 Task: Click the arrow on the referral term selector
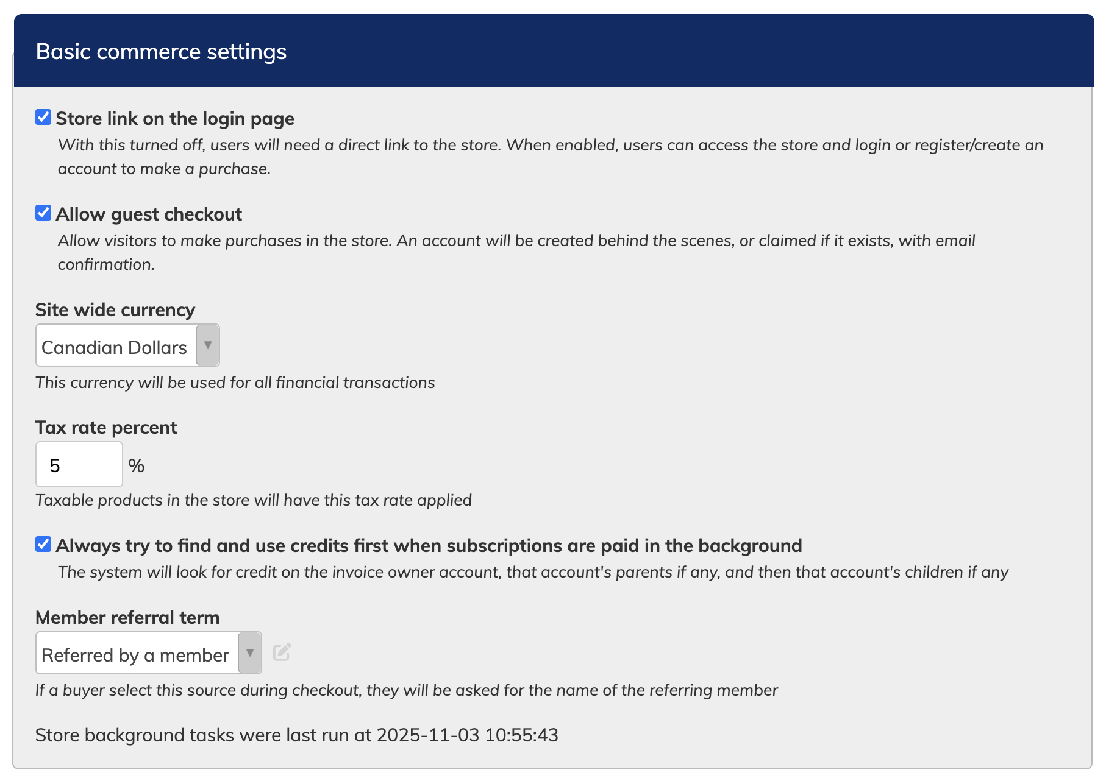(250, 653)
